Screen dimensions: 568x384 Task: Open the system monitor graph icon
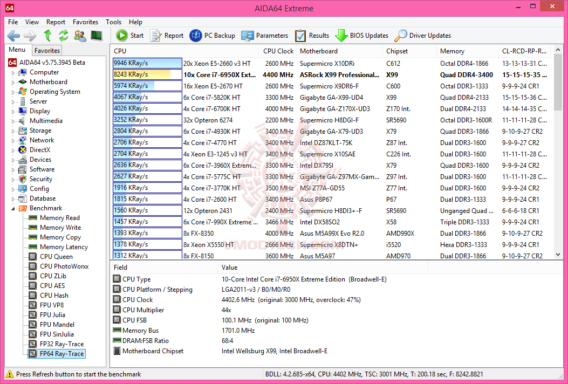[97, 36]
